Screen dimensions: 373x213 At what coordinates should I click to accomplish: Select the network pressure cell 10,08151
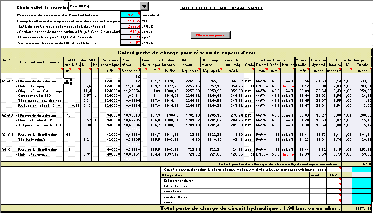130,154
